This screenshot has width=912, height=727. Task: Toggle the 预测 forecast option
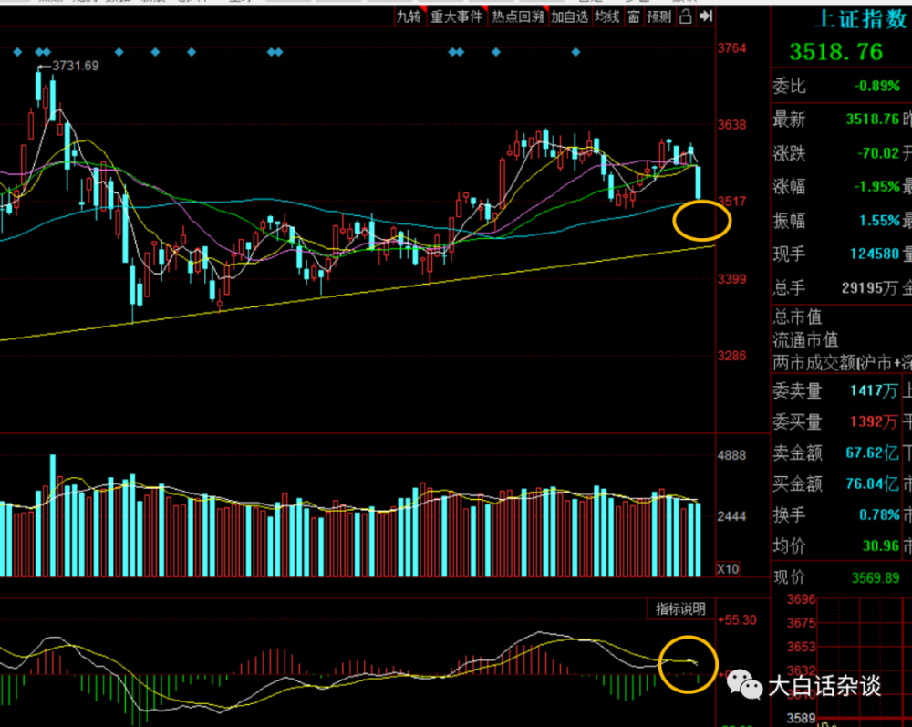(658, 16)
